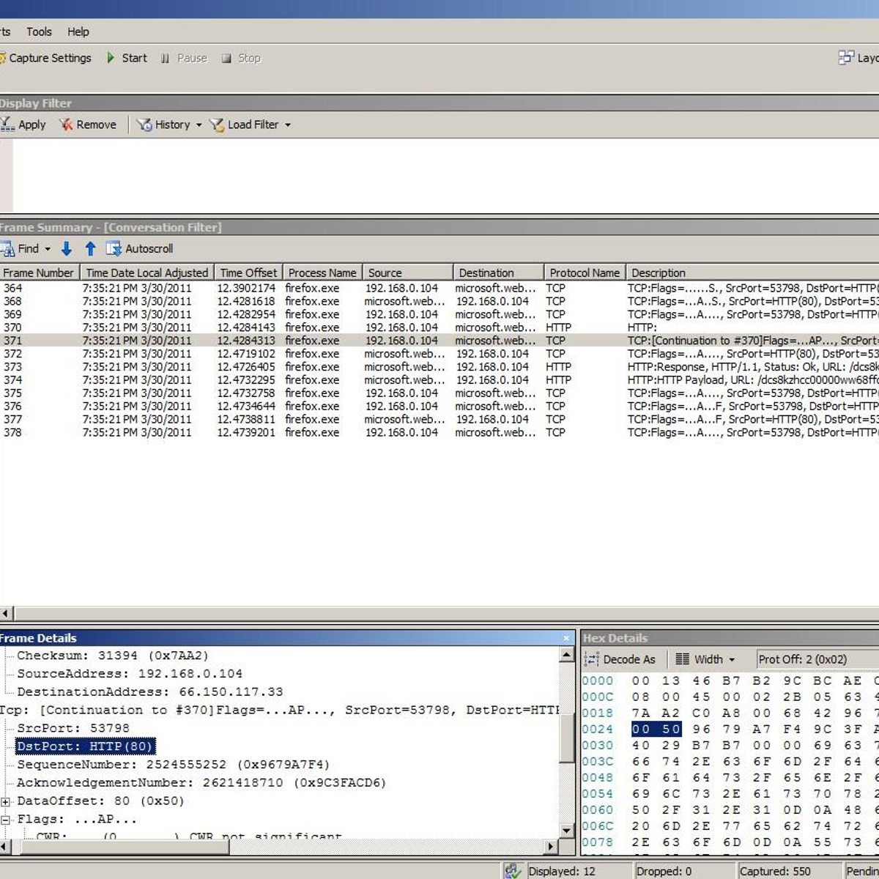879x879 pixels.
Task: Click highlighted hex bytes 00 50
Action: pos(656,730)
